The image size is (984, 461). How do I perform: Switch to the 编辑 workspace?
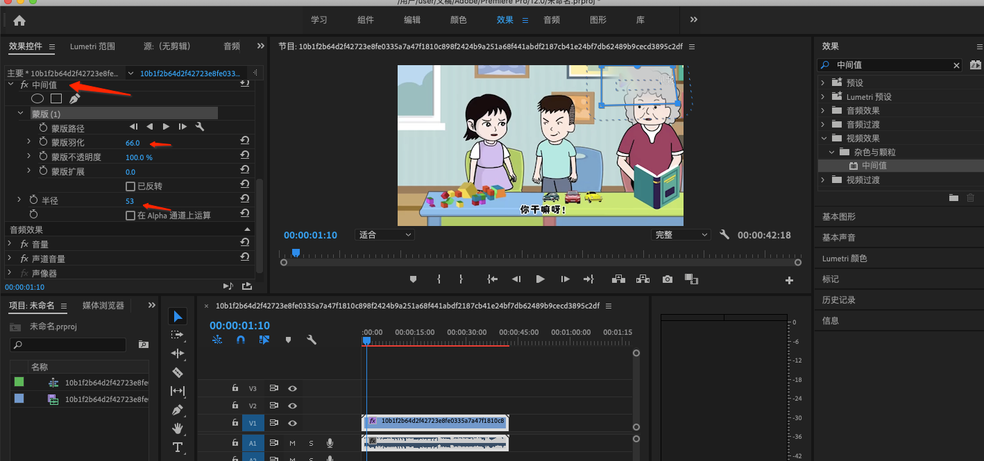412,20
